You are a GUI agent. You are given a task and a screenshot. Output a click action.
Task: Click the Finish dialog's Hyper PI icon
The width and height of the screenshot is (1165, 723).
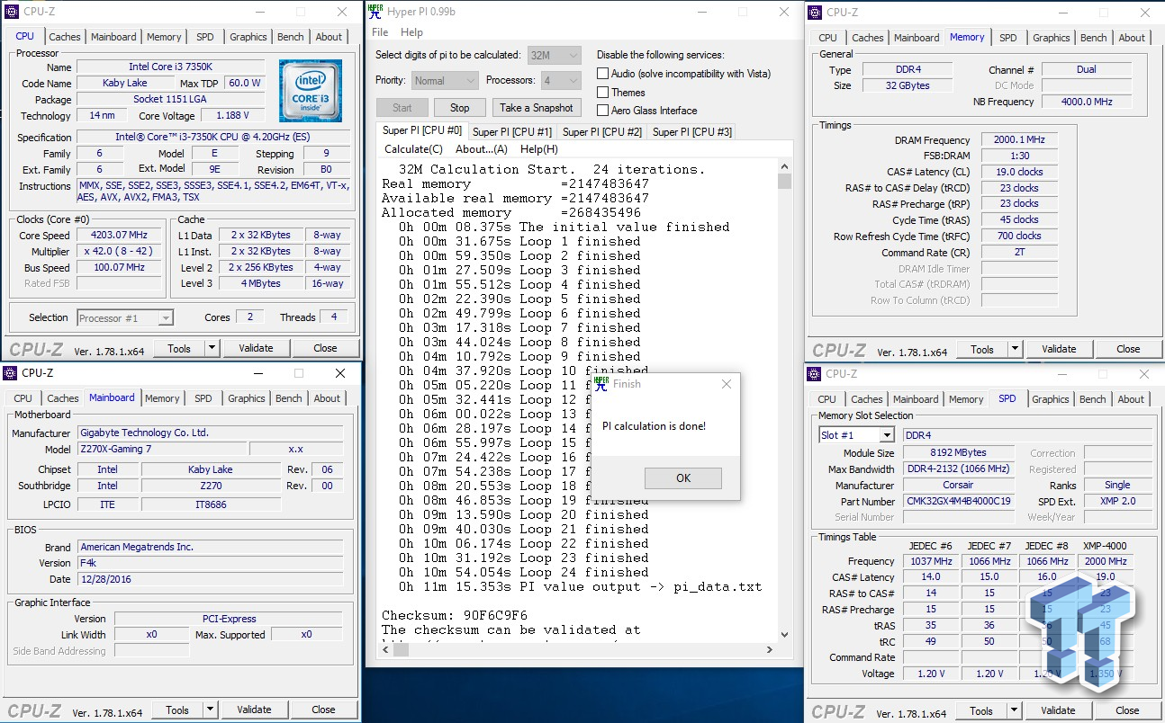pyautogui.click(x=601, y=382)
